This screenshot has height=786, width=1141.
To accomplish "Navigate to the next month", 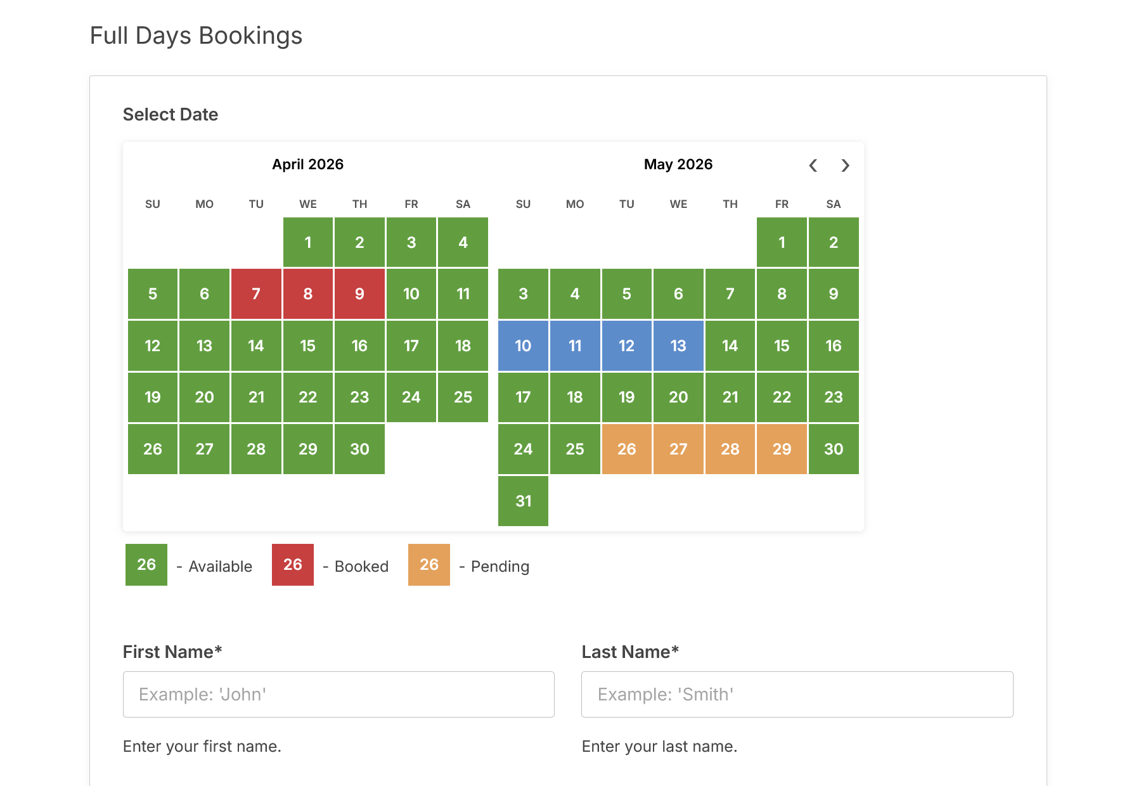I will 845,165.
